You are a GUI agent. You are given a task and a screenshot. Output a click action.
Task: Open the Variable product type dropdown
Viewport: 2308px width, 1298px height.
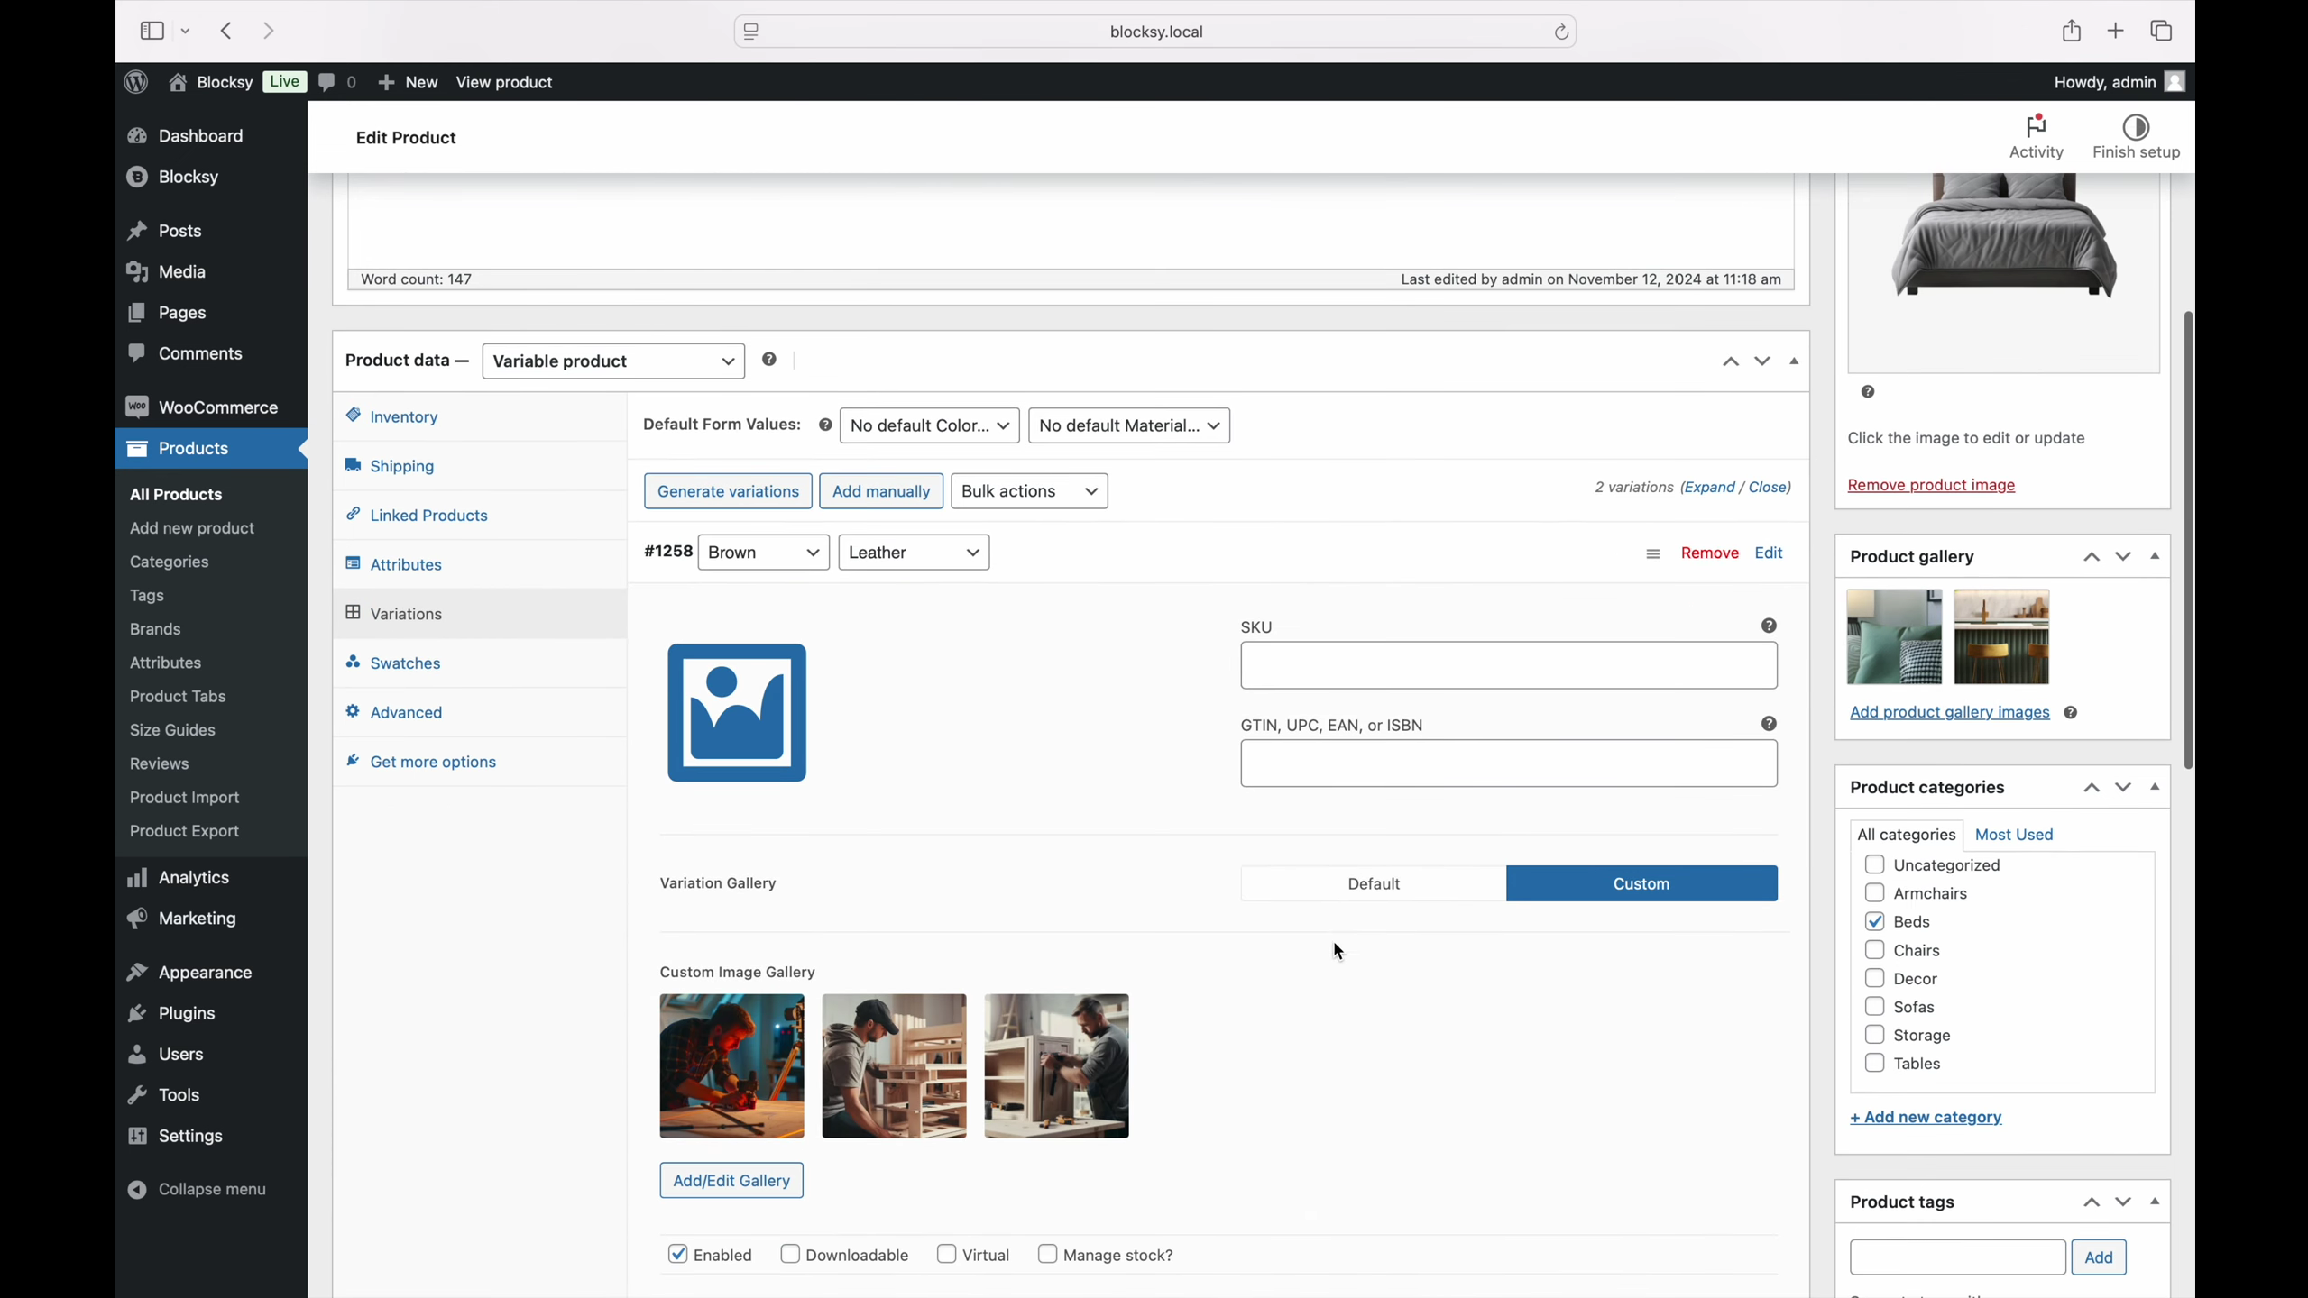tap(613, 361)
